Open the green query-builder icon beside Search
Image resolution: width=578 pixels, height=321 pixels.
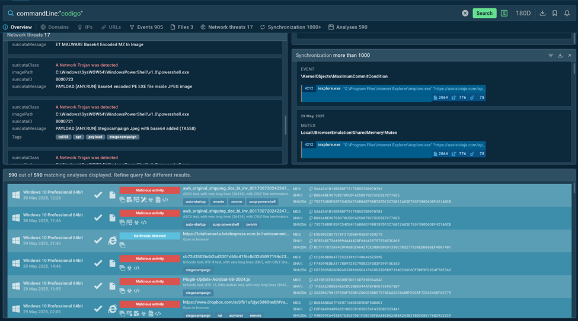click(504, 13)
